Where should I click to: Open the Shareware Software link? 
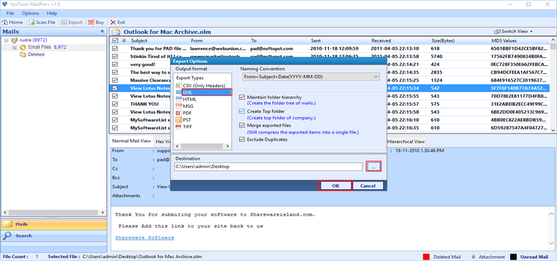[144, 237]
